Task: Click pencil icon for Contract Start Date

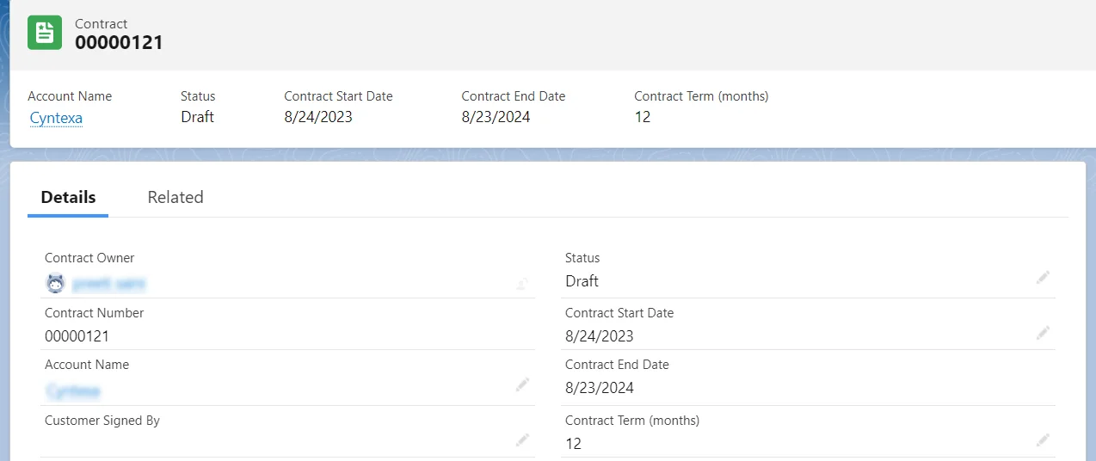Action: pyautogui.click(x=1043, y=333)
